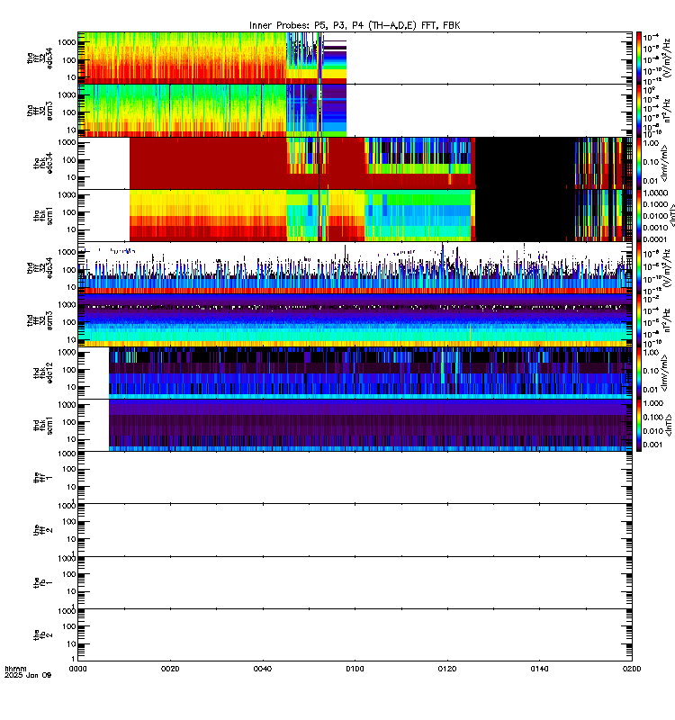Select the "thd fff 32 edc34" panel label

point(40,267)
